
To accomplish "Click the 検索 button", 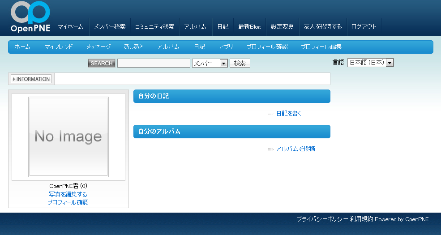I will pos(240,63).
